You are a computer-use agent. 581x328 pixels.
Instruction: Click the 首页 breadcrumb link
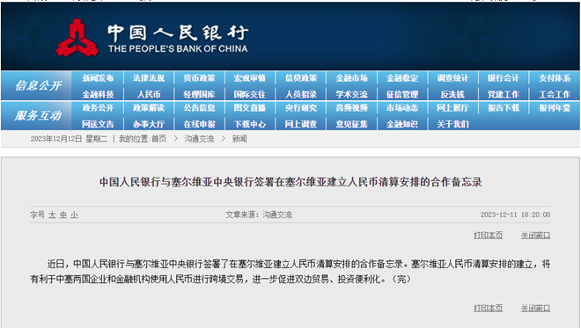159,139
